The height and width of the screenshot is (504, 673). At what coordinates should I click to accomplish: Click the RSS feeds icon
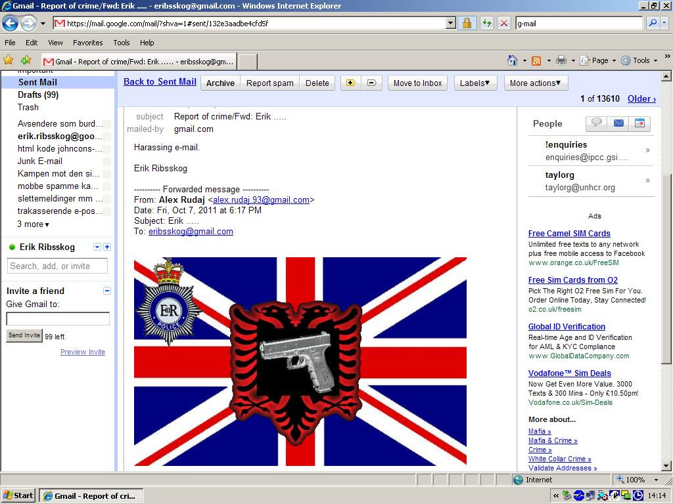click(536, 61)
